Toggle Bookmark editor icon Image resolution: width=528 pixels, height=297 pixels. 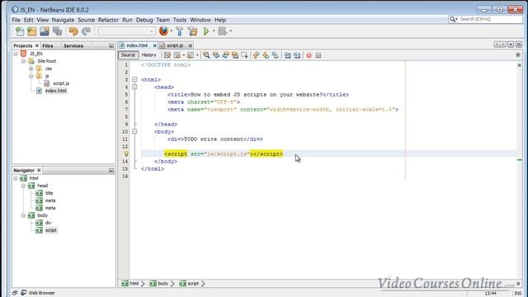[x=275, y=55]
